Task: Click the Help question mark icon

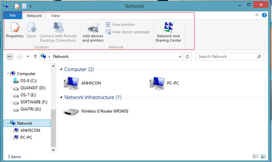Action: click(264, 15)
